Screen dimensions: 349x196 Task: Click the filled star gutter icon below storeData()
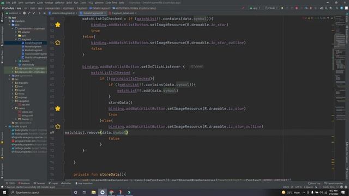(x=58, y=108)
